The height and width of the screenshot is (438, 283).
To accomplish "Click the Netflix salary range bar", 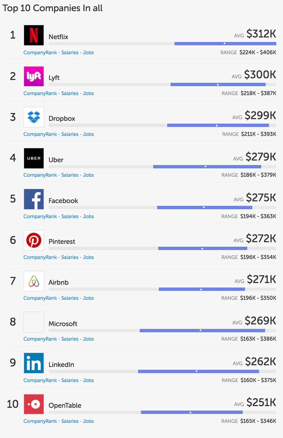I will 225,44.
